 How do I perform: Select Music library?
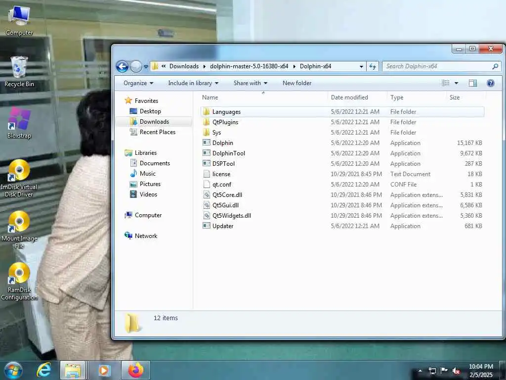click(143, 174)
